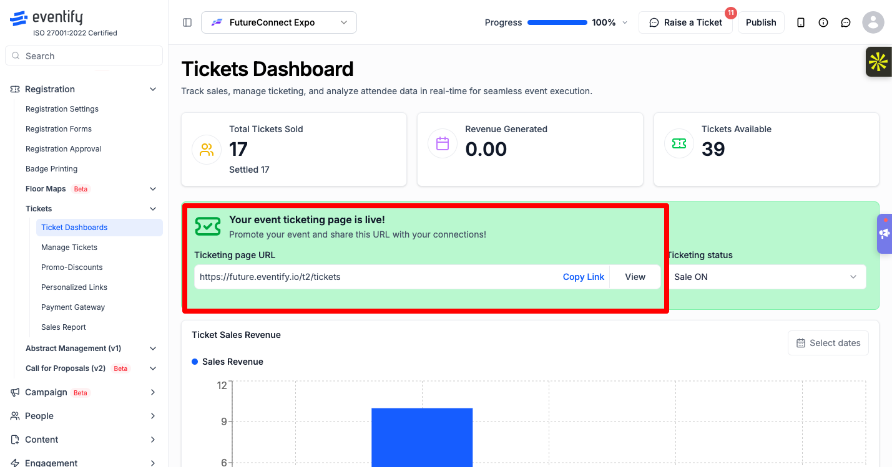Open the chat bubble icon in header
The width and height of the screenshot is (892, 467).
point(846,22)
